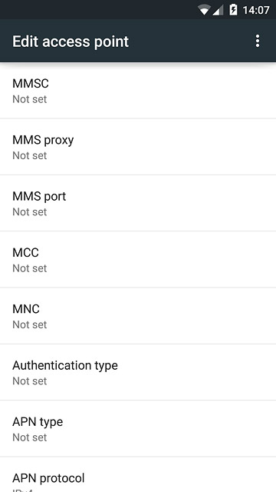Tap "Not set" under MMS proxy
The image size is (276, 492).
coord(30,155)
